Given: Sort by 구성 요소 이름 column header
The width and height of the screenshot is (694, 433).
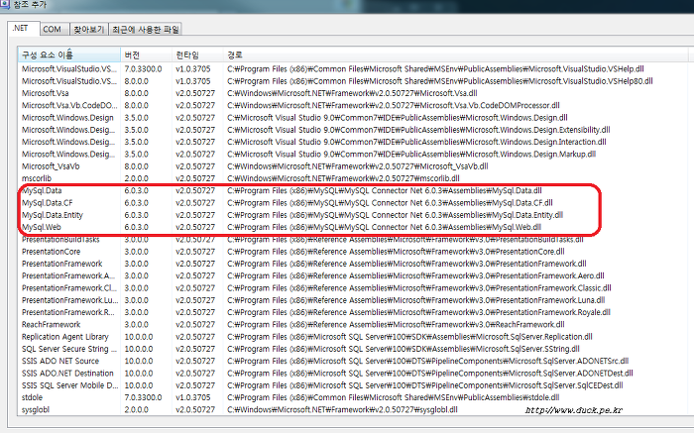Looking at the screenshot, I should (x=69, y=54).
